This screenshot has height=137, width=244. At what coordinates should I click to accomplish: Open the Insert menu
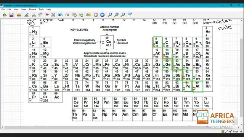click(24, 10)
